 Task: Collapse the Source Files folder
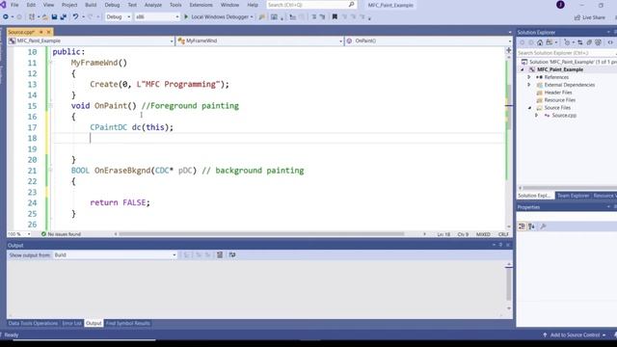[529, 108]
